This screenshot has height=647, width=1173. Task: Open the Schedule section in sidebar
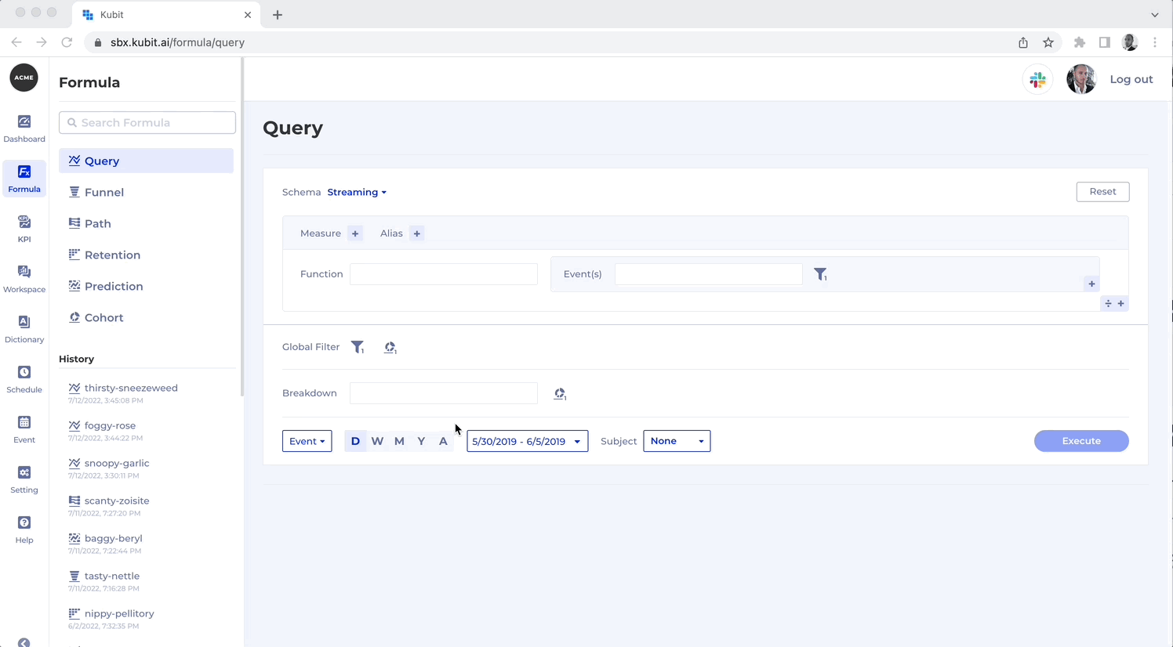pos(24,379)
